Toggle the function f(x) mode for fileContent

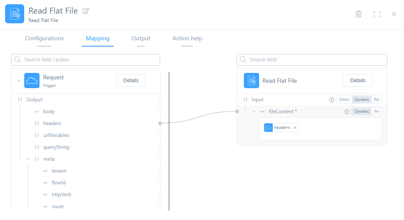(x=377, y=111)
